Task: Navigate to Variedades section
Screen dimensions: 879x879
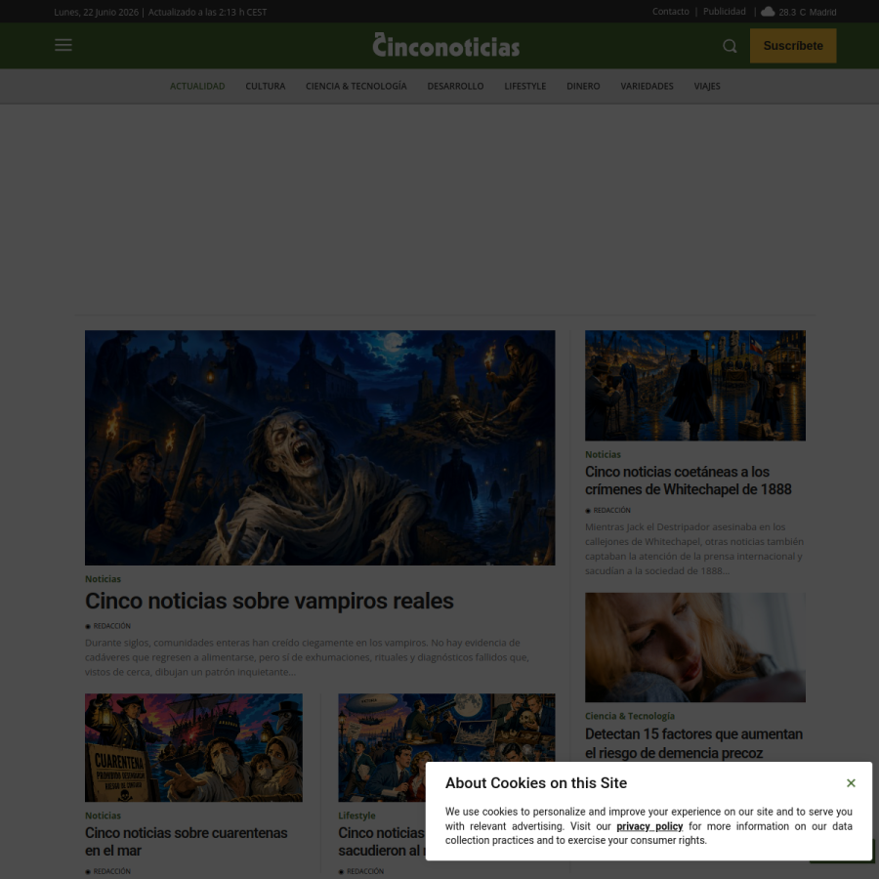Action: (647, 86)
